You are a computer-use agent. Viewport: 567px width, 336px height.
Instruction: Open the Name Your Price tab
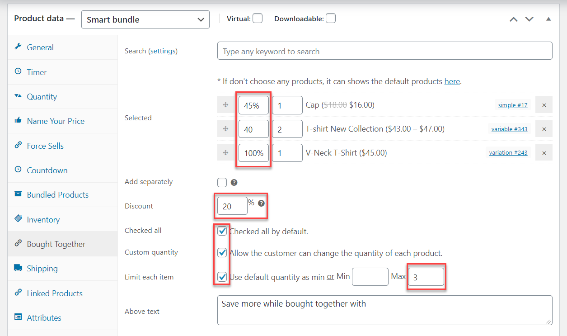click(x=56, y=121)
